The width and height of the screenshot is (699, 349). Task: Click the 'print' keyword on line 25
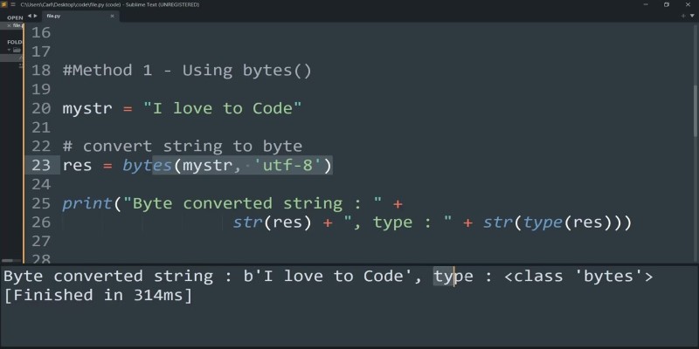pyautogui.click(x=87, y=203)
